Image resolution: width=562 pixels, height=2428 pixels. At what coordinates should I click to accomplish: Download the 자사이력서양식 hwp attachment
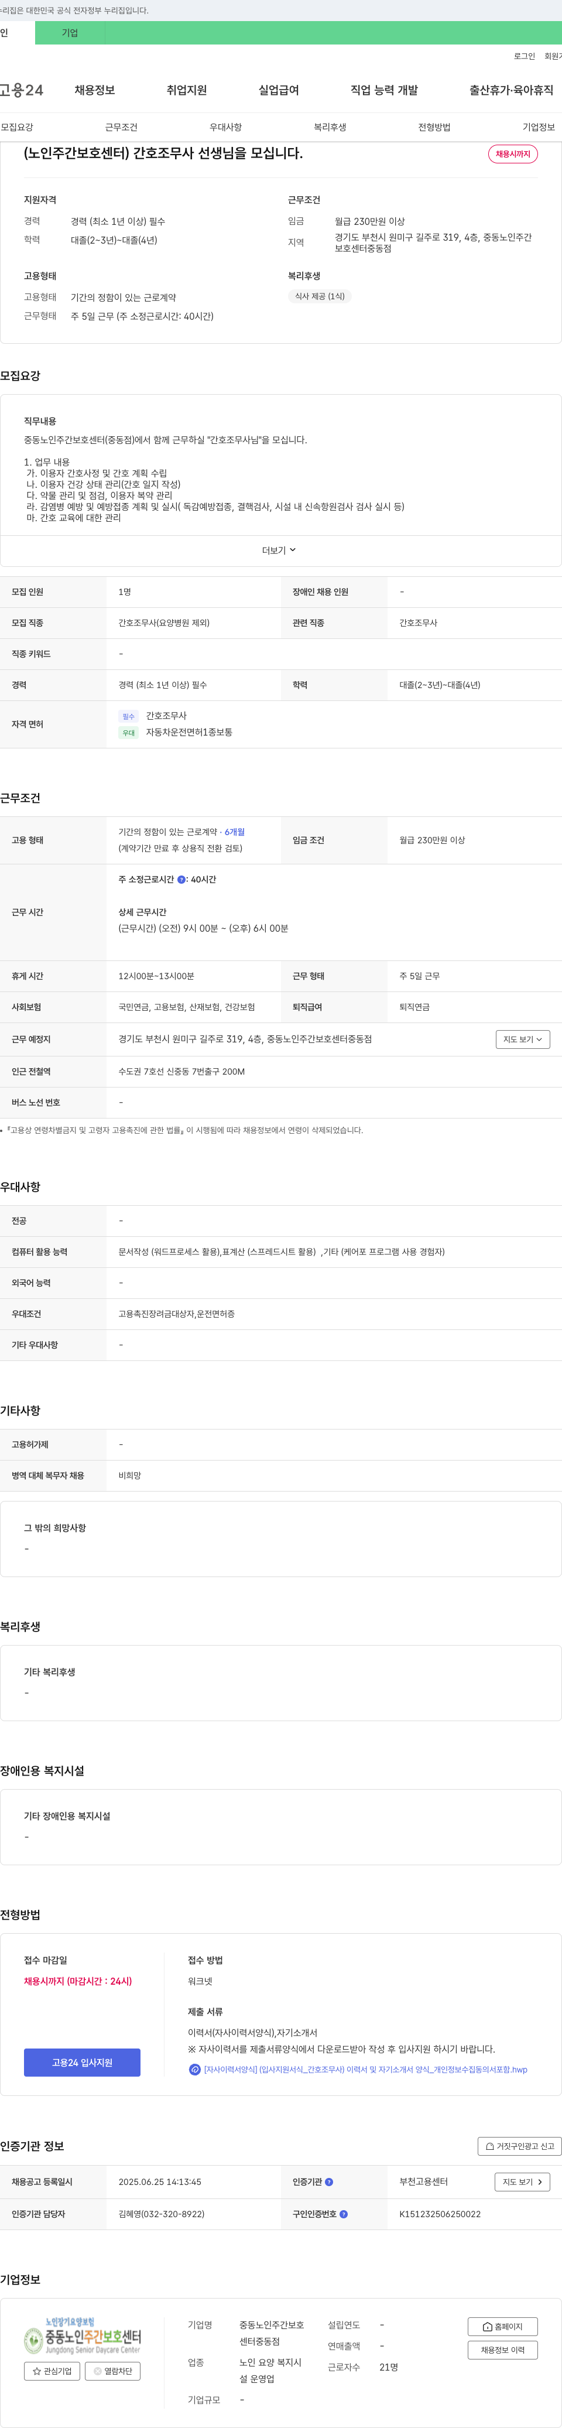pos(366,2070)
